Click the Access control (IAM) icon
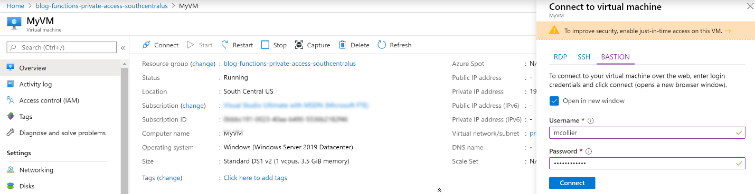 10,100
